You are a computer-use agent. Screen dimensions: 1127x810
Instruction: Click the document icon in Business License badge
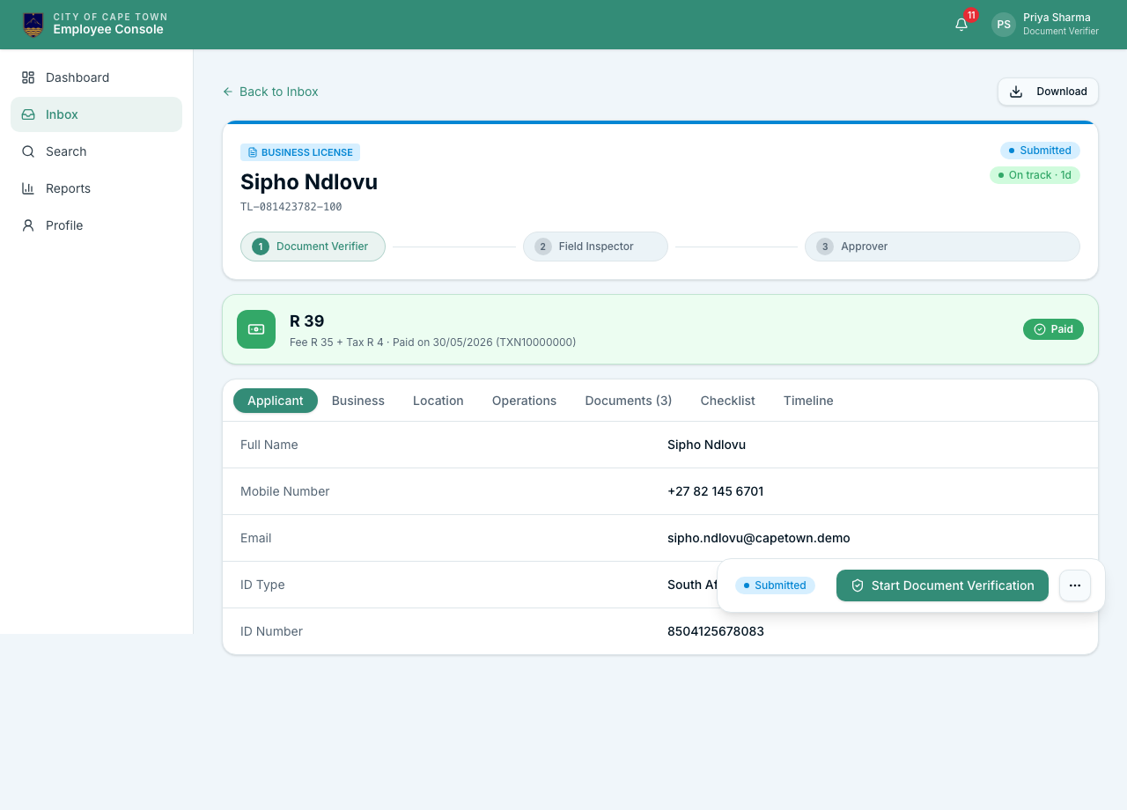click(x=253, y=152)
